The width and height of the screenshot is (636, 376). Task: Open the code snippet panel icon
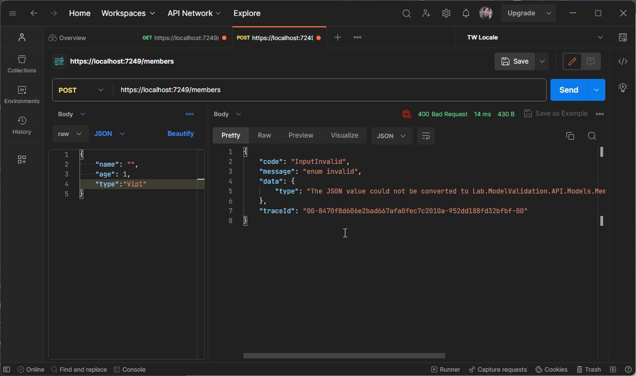pyautogui.click(x=623, y=61)
